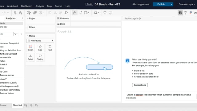Click the Draft badge
Viewport: 197px width, 111px height.
pyautogui.click(x=89, y=4)
